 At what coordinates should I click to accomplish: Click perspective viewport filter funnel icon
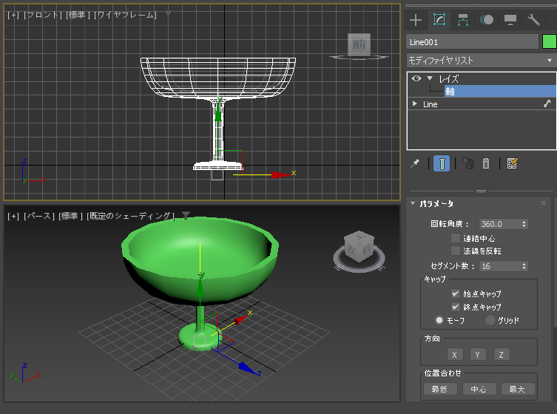pyautogui.click(x=186, y=215)
